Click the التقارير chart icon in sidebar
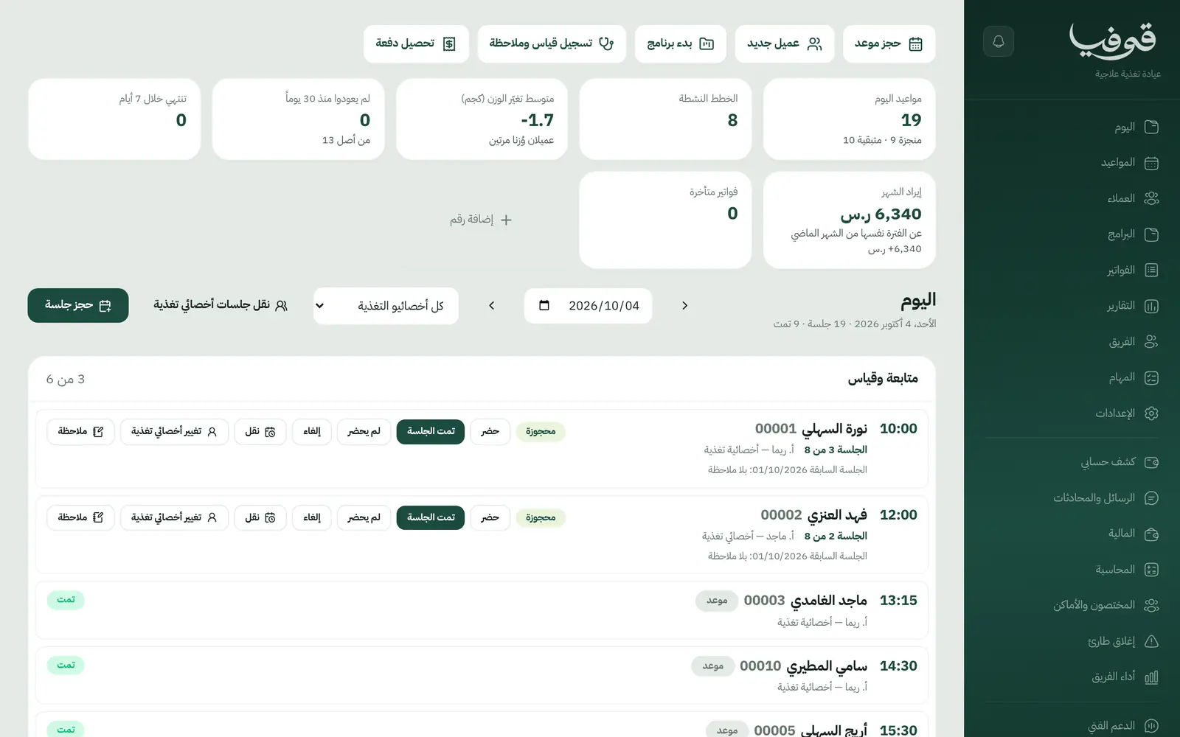The image size is (1180, 737). click(x=1151, y=306)
